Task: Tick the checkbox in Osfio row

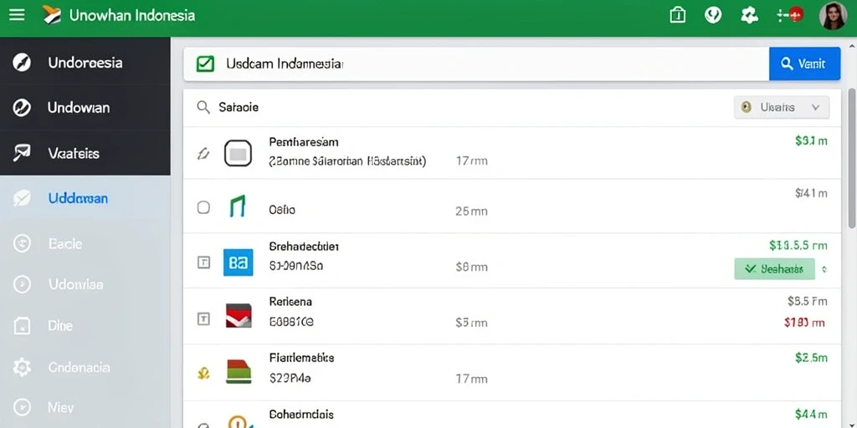Action: pos(203,207)
